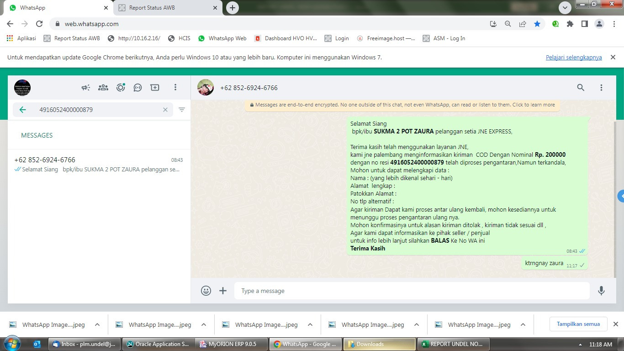The height and width of the screenshot is (351, 624).
Task: Open WhatsApp Web bookmark
Action: click(x=222, y=38)
